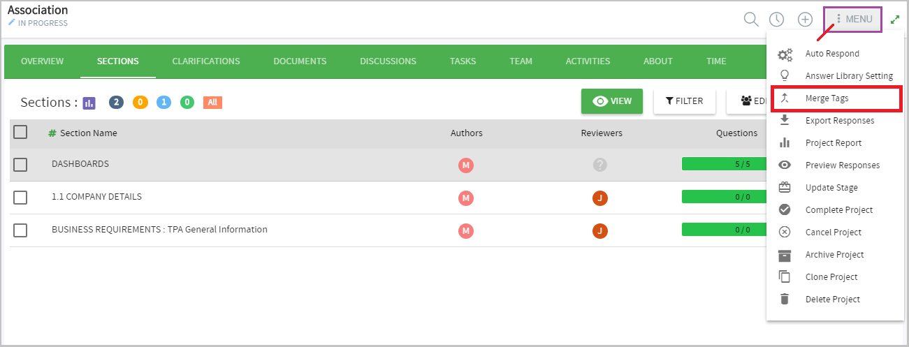Click the Update Stage icon
The image size is (909, 347).
pos(785,187)
